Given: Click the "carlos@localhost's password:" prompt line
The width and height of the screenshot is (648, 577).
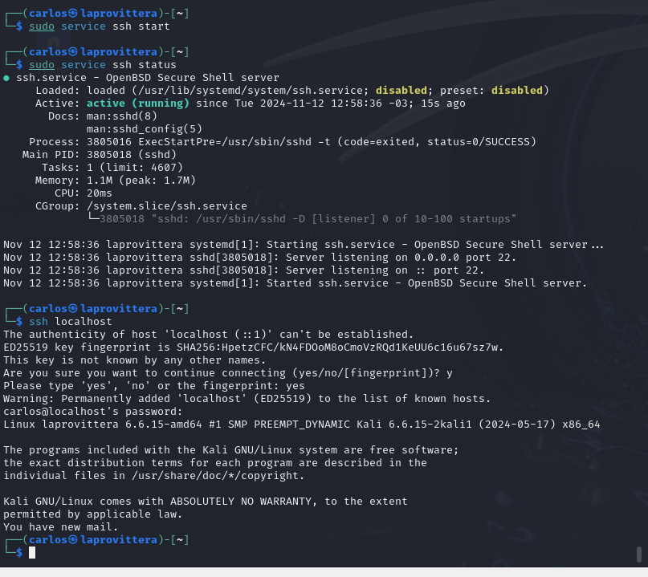Looking at the screenshot, I should click(92, 412).
